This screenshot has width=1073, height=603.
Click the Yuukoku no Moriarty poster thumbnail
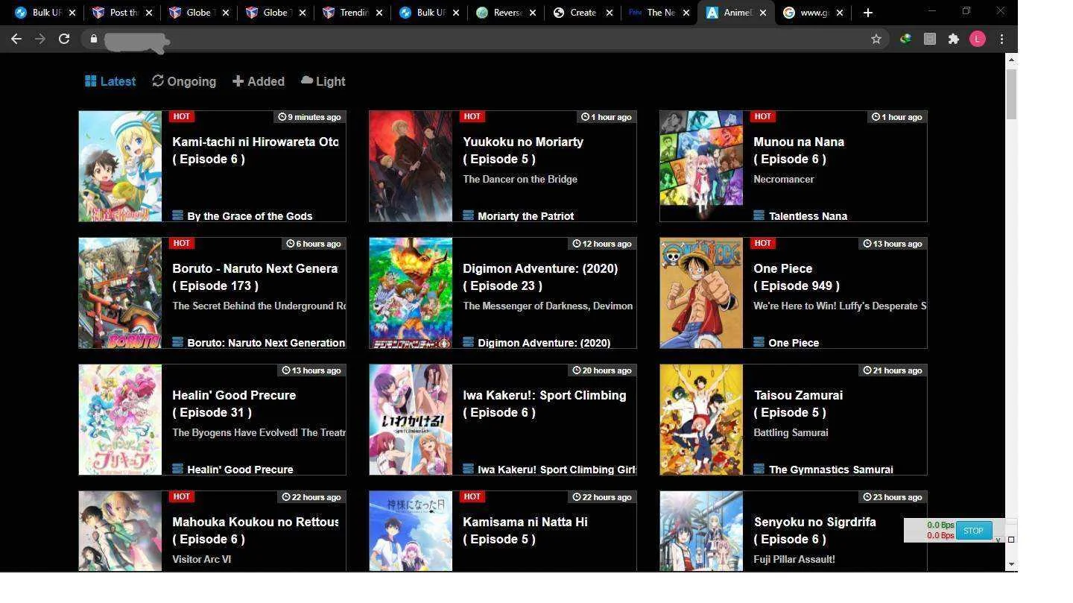click(x=411, y=166)
